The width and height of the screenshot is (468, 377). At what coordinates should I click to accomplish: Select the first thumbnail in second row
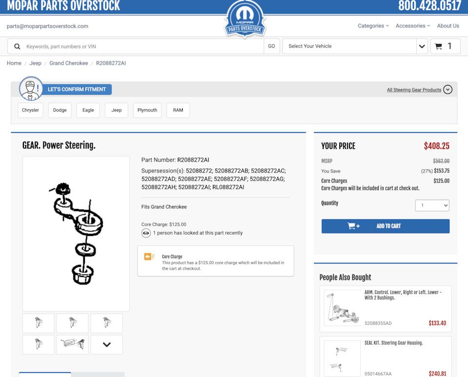click(x=39, y=344)
